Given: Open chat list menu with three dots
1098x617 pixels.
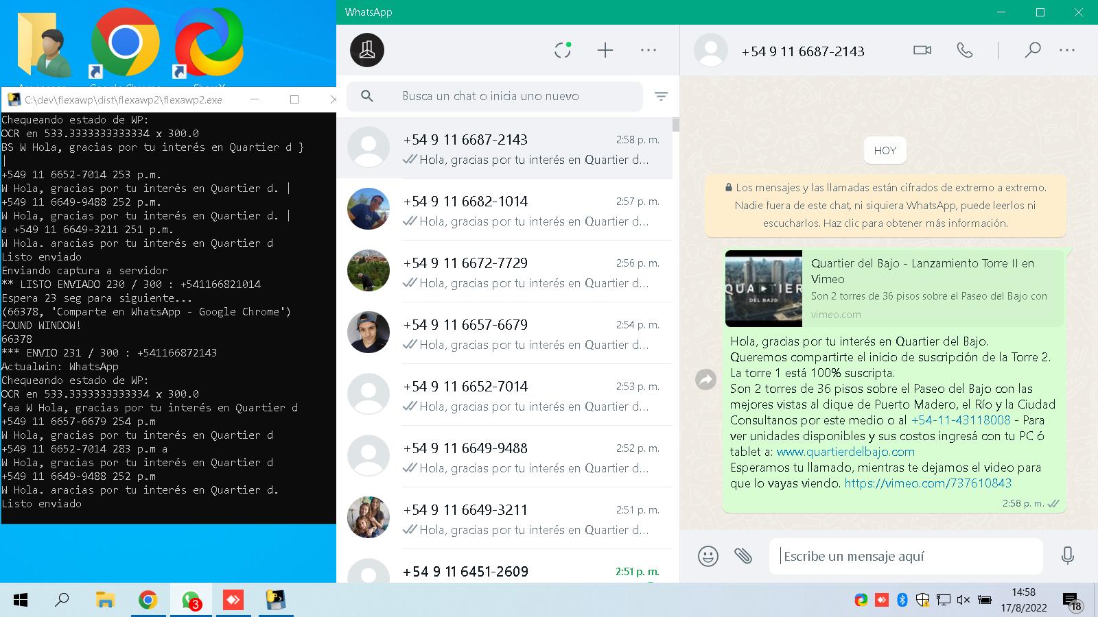Looking at the screenshot, I should point(649,50).
